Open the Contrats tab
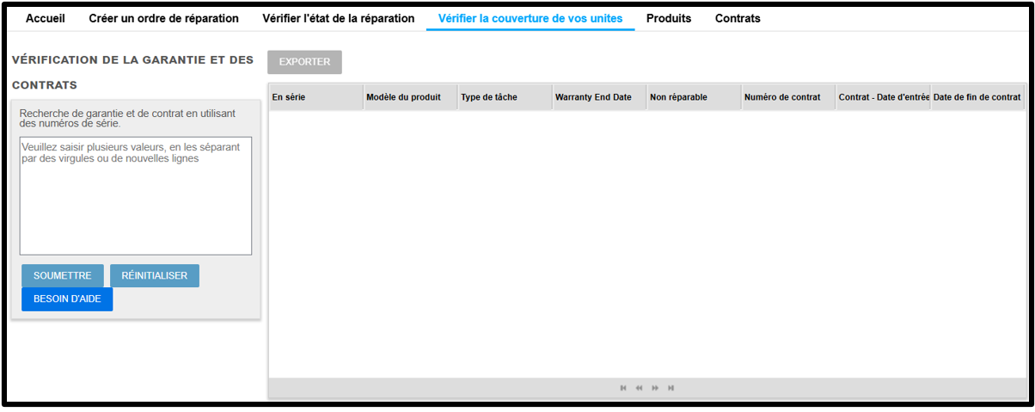 point(738,18)
